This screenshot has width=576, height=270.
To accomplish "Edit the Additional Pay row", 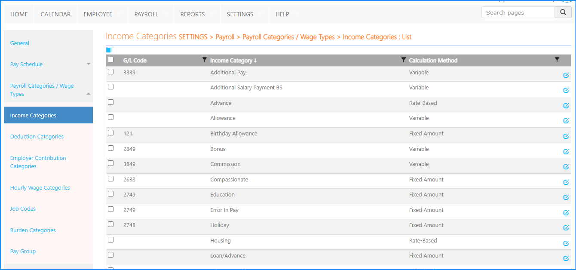I will 566,75.
